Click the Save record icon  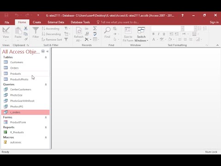[x=87, y=34]
